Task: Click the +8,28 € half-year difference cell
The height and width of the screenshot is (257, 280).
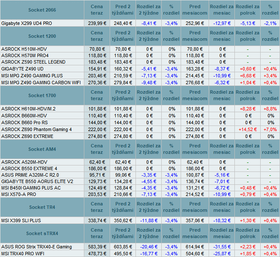Action: [248, 109]
